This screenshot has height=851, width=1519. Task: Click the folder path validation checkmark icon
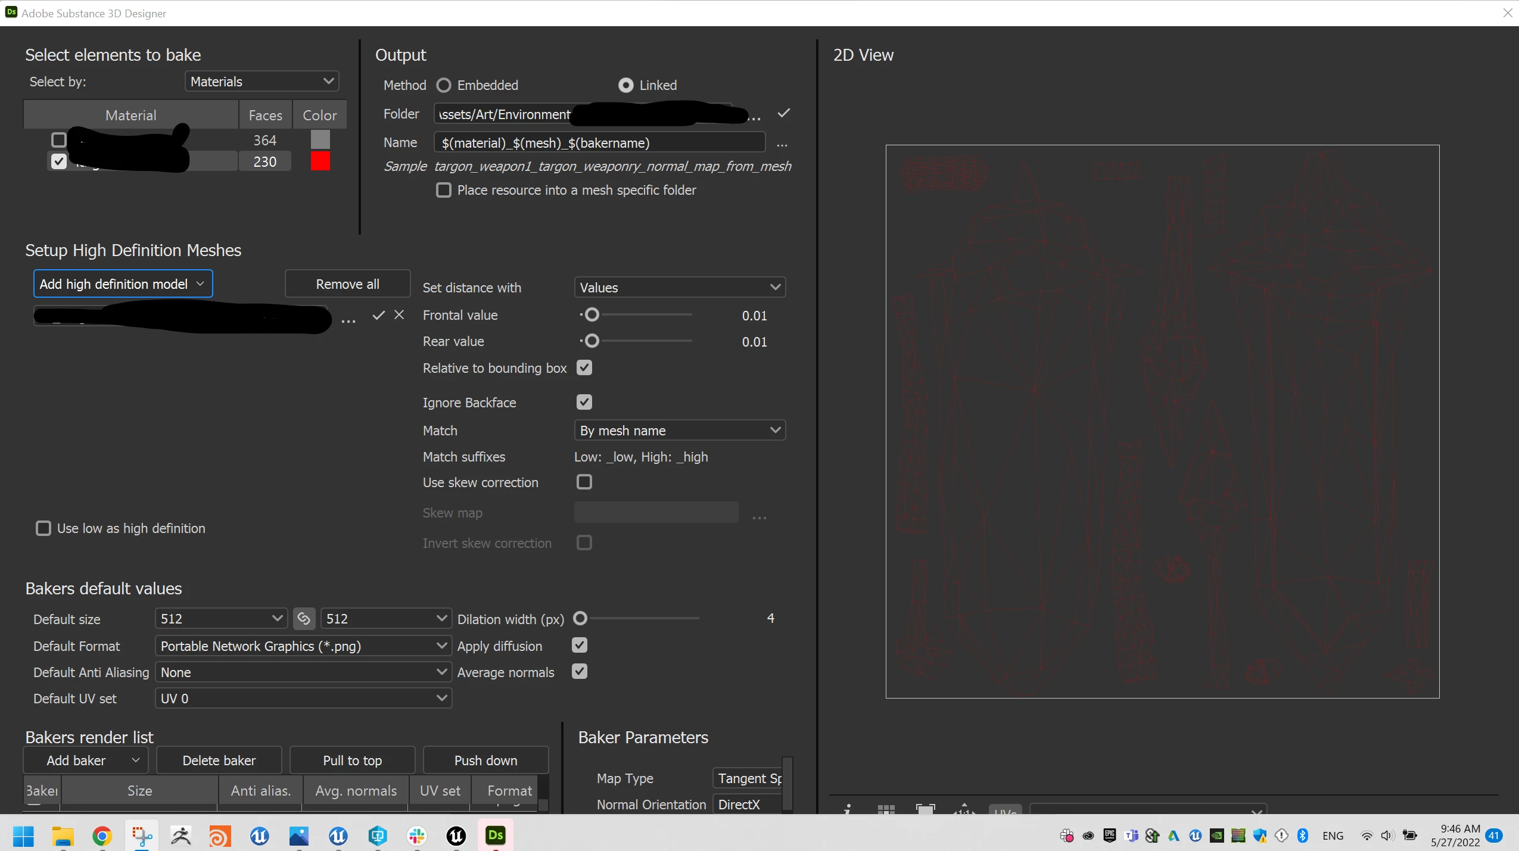784,113
